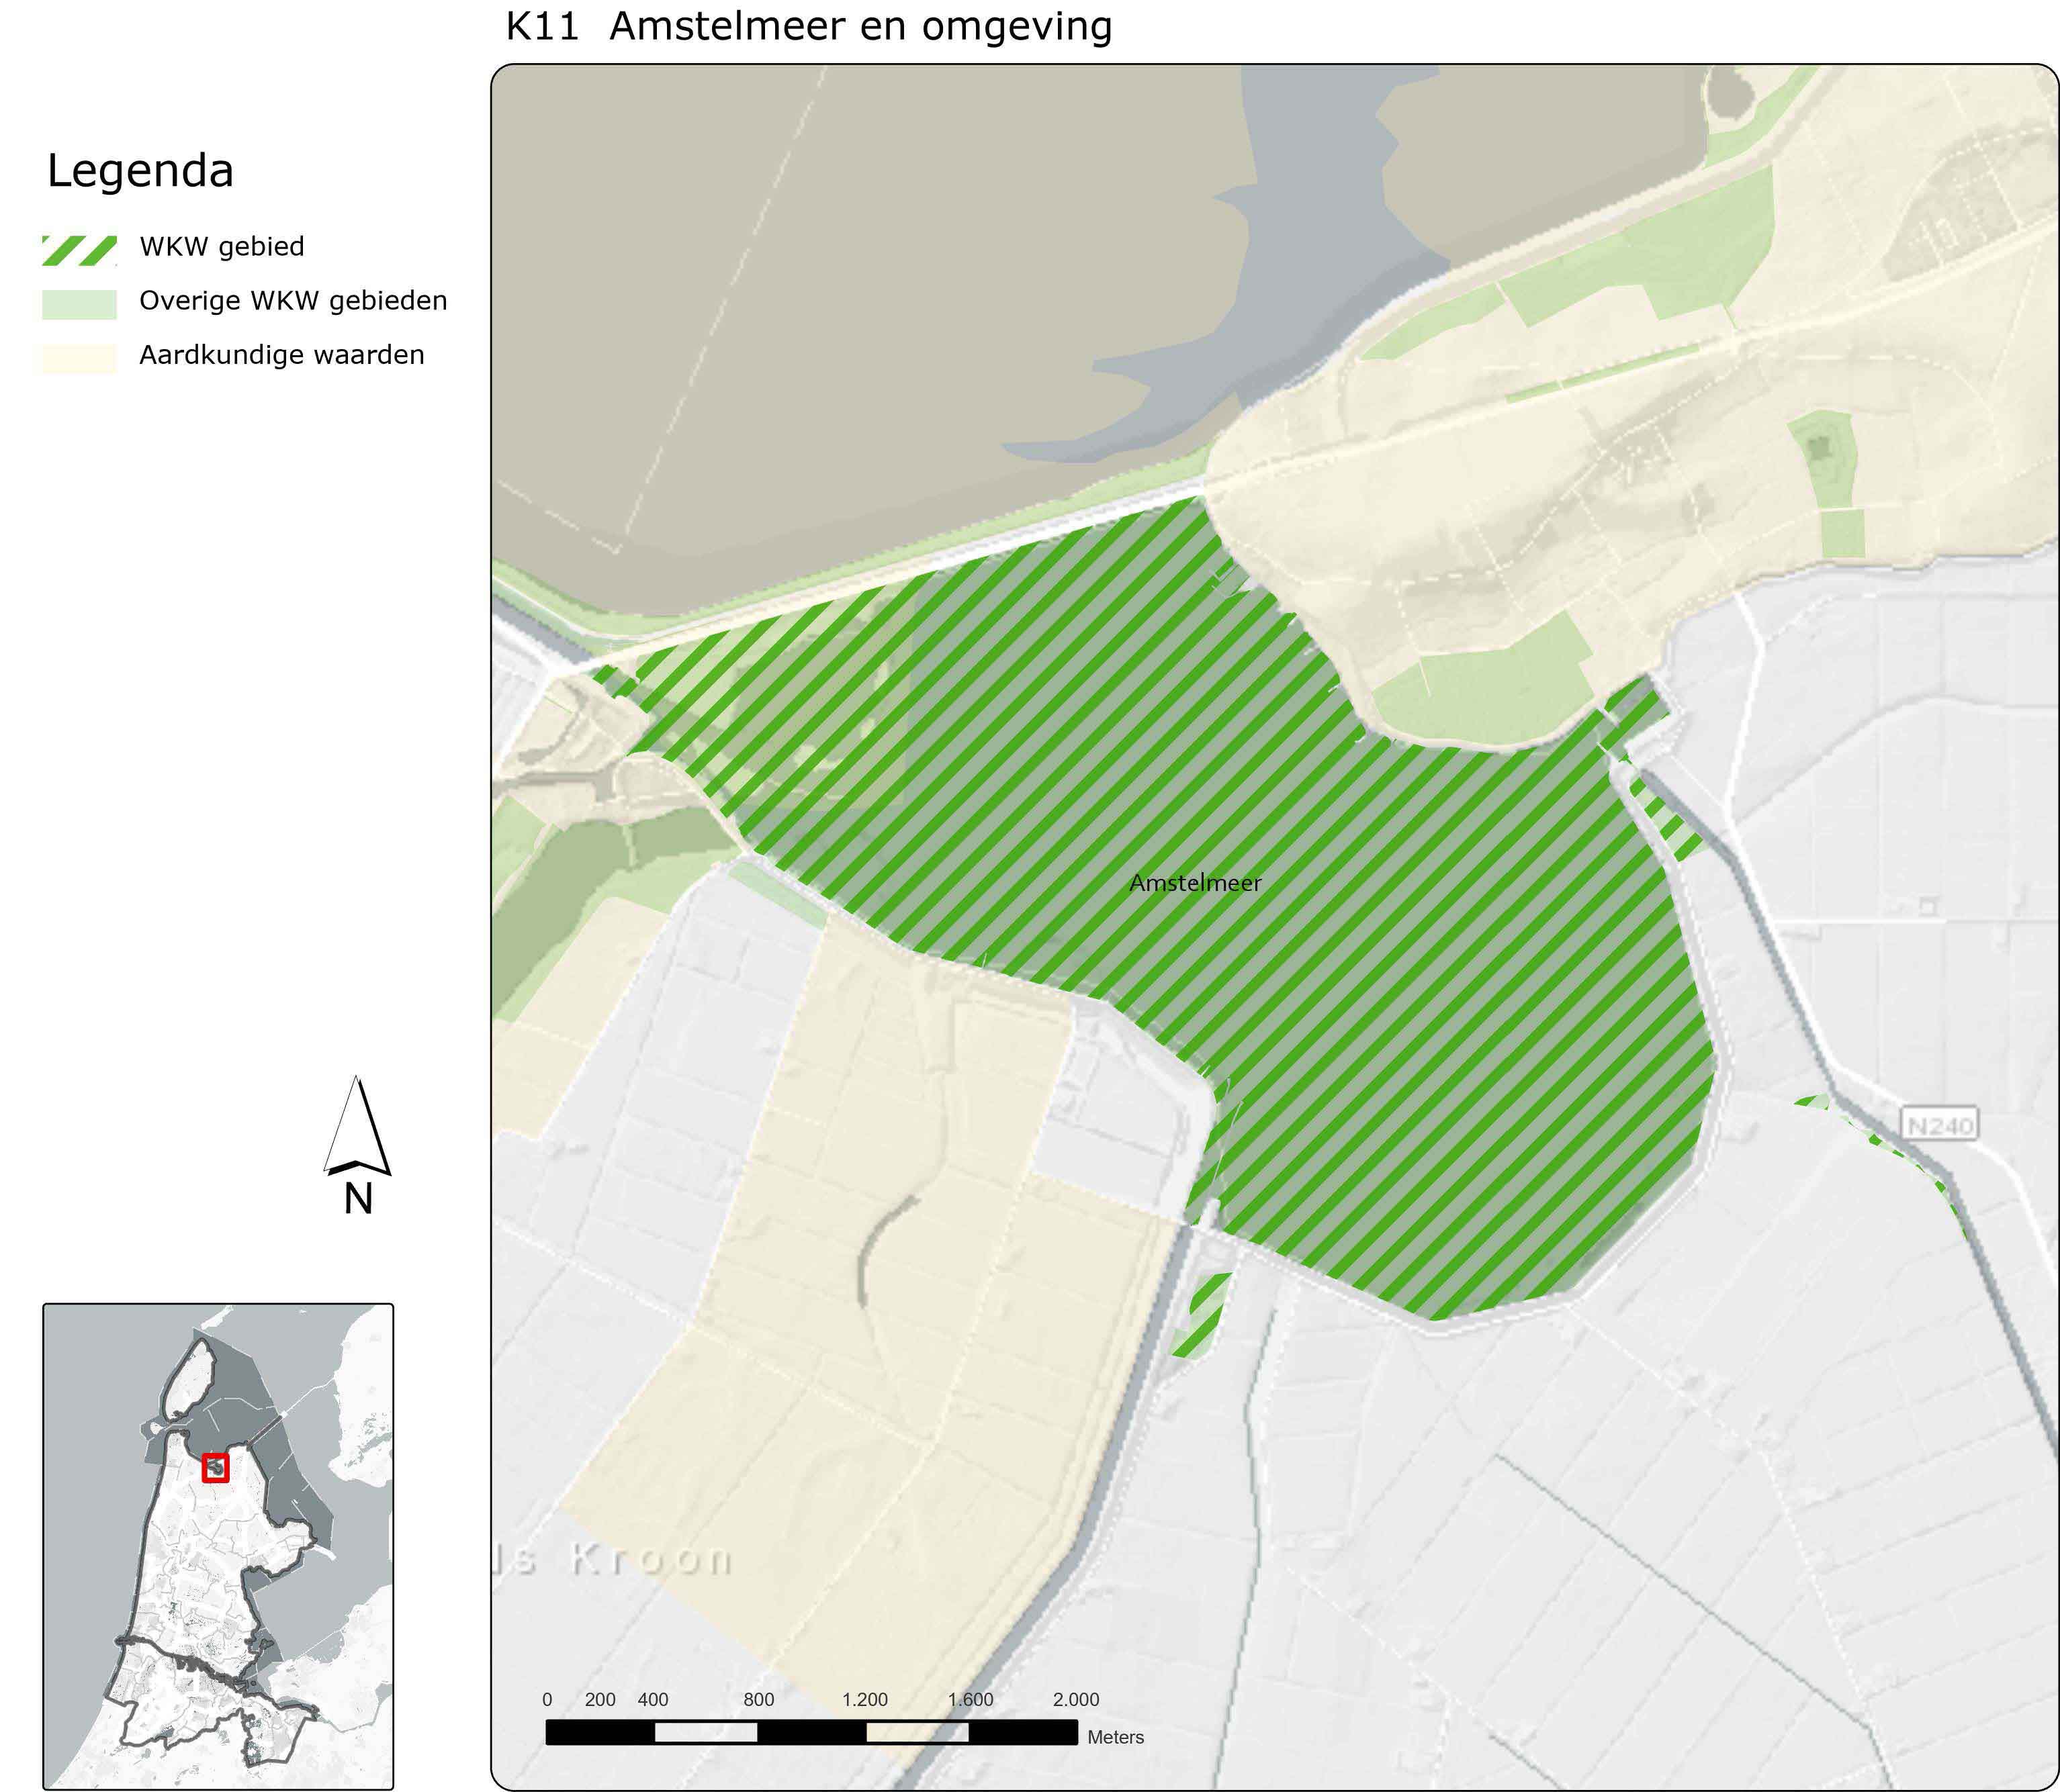
Task: Click the Overige WKW gebieden green swatch
Action: (79, 304)
